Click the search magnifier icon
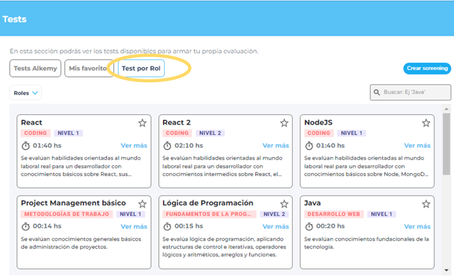 pos(377,92)
